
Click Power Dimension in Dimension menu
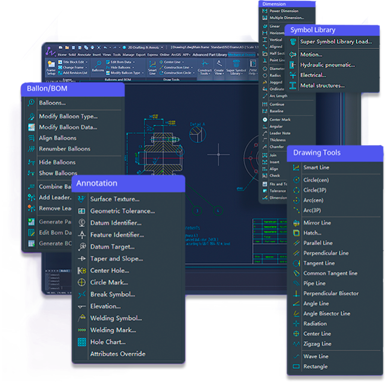[x=284, y=11]
